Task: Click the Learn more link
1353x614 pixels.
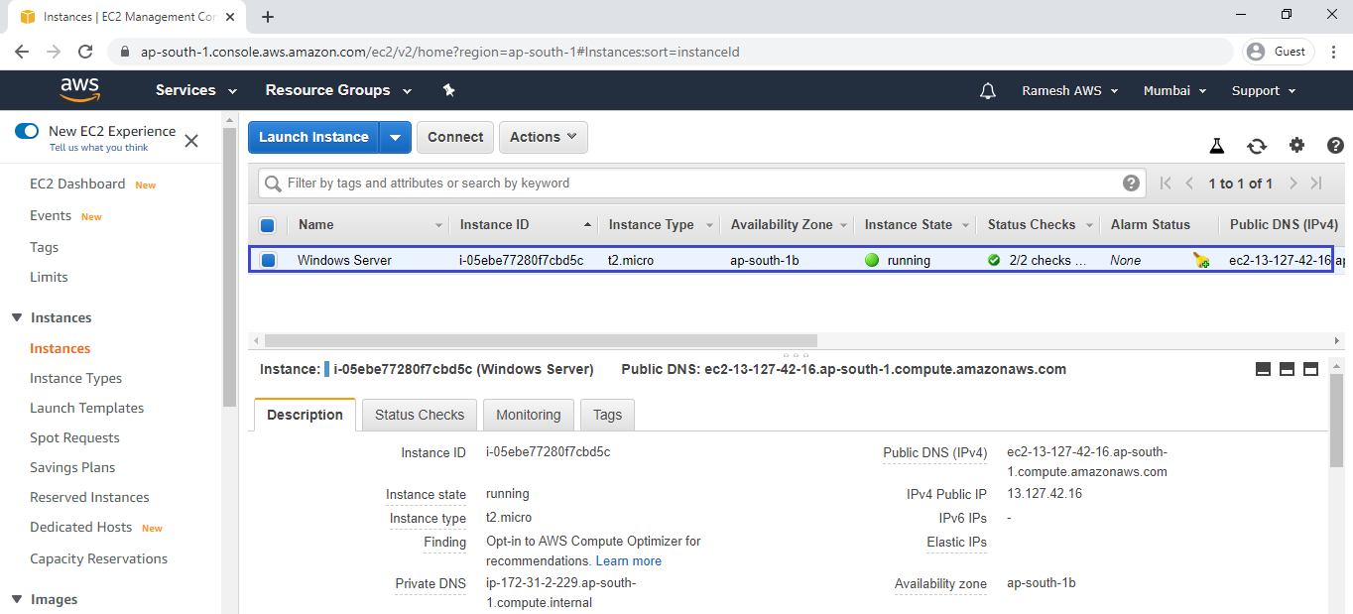Action: point(629,561)
